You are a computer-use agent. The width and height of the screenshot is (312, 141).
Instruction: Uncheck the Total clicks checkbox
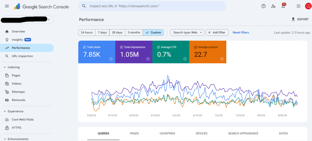[x=84, y=47]
